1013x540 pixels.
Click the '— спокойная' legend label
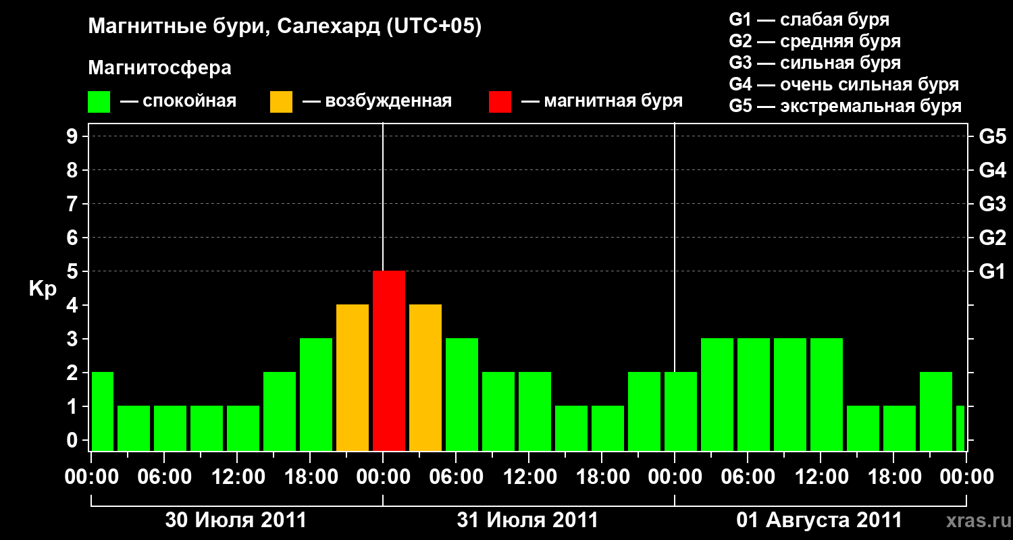pos(178,101)
